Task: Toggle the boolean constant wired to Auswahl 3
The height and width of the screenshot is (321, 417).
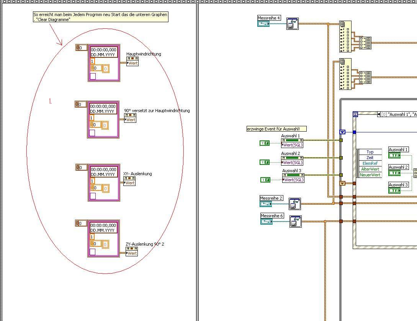Action: click(x=265, y=180)
